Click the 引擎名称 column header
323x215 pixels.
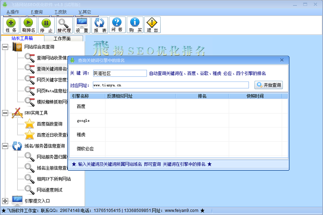click(88, 96)
